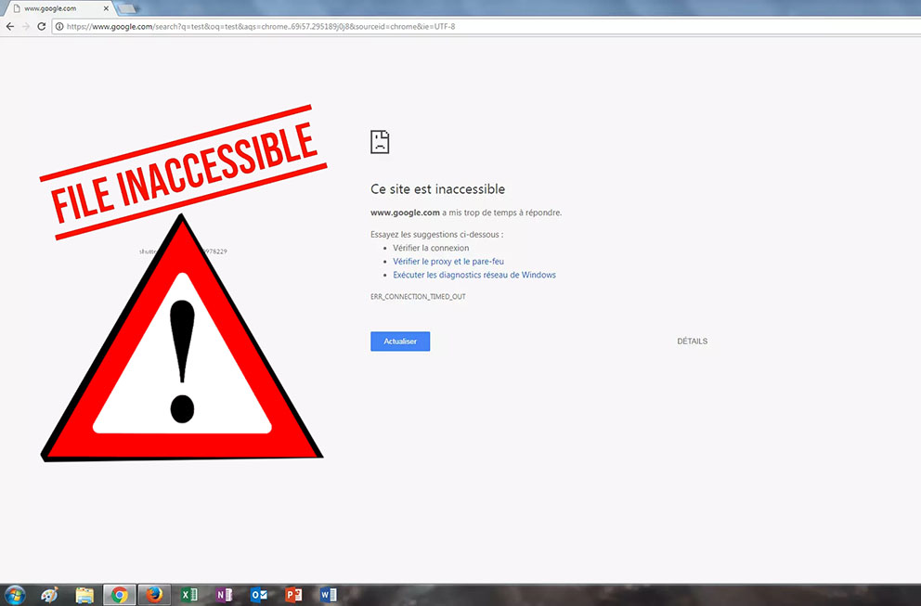
Task: Click the ERR_CONNECTION_TIMED_OUT error code
Action: click(418, 297)
